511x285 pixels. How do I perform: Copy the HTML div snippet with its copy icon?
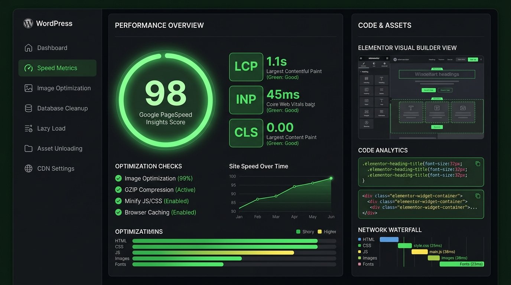point(478,196)
